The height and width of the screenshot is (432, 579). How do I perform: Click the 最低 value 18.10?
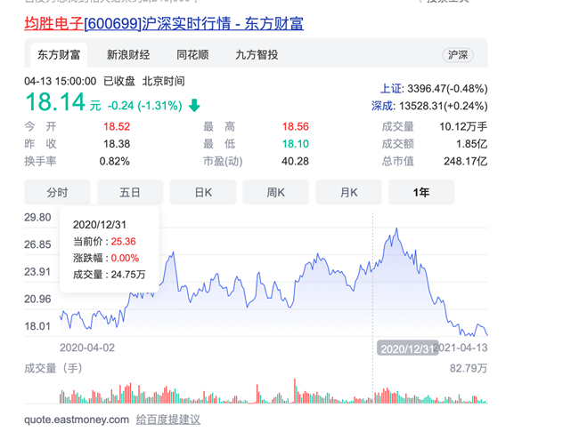[296, 144]
